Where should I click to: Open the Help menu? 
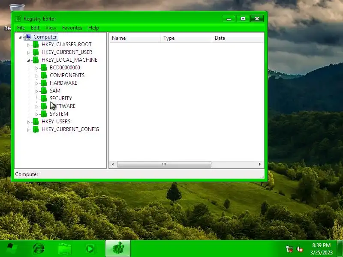[x=93, y=28]
